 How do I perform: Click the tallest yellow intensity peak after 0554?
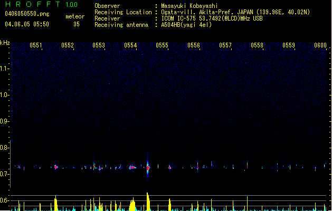pyautogui.click(x=148, y=202)
